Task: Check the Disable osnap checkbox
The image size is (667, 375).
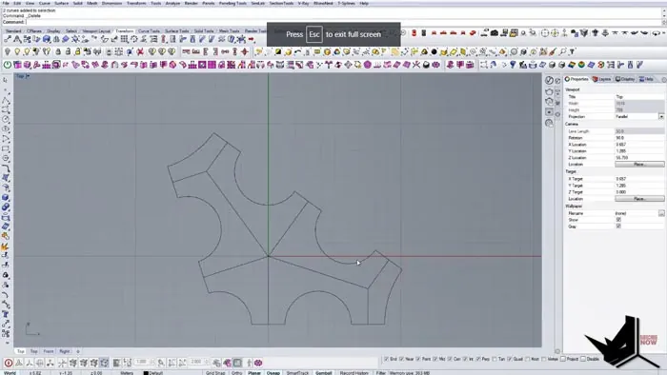Action: coord(583,359)
